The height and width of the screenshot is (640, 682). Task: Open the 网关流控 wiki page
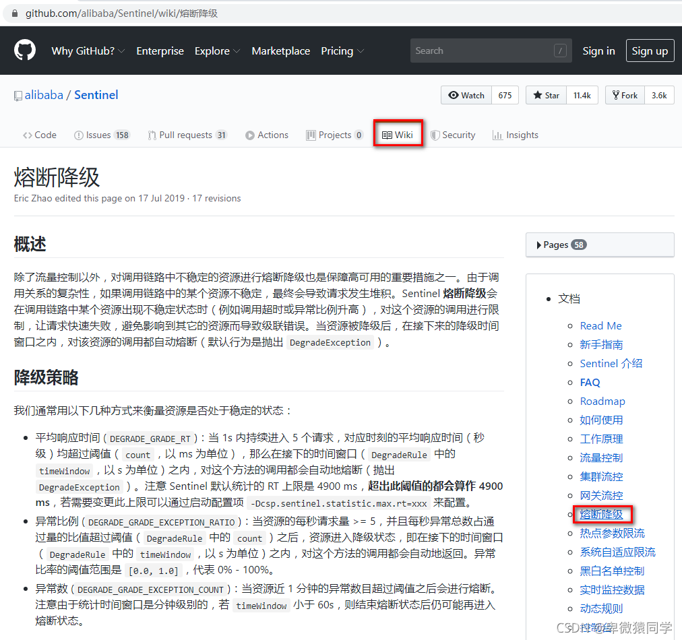(x=601, y=496)
